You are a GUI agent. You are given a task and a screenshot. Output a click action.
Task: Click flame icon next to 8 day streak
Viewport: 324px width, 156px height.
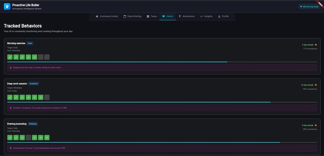point(316,125)
